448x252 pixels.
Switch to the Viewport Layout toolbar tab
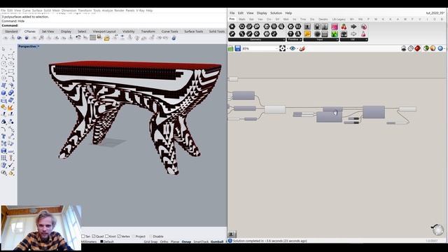(104, 31)
